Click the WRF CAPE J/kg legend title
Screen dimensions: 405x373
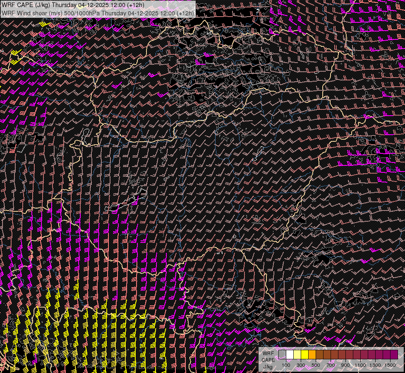(x=268, y=359)
